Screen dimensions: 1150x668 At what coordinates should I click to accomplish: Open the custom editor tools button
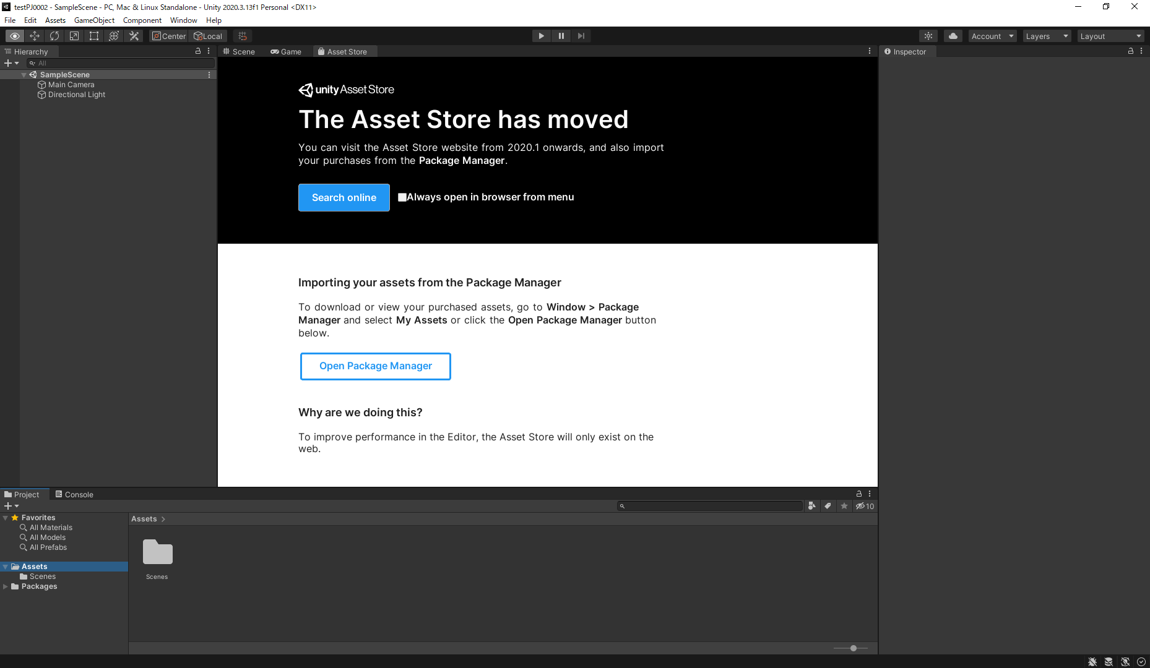[x=134, y=36]
